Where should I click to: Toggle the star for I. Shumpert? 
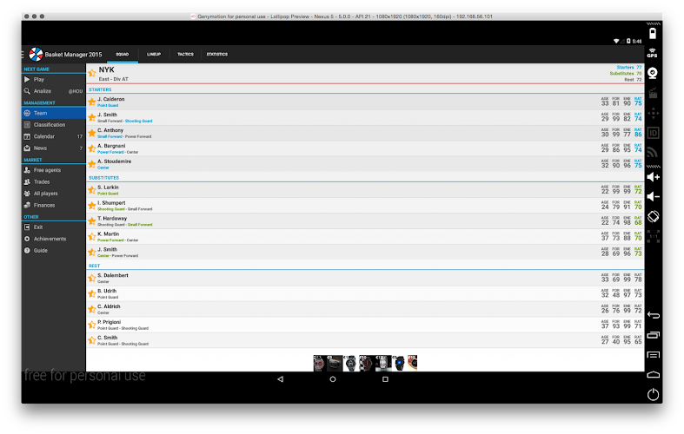[92, 206]
